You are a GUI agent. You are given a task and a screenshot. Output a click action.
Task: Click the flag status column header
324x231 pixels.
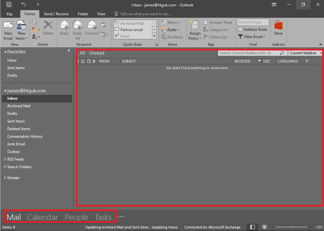point(307,61)
